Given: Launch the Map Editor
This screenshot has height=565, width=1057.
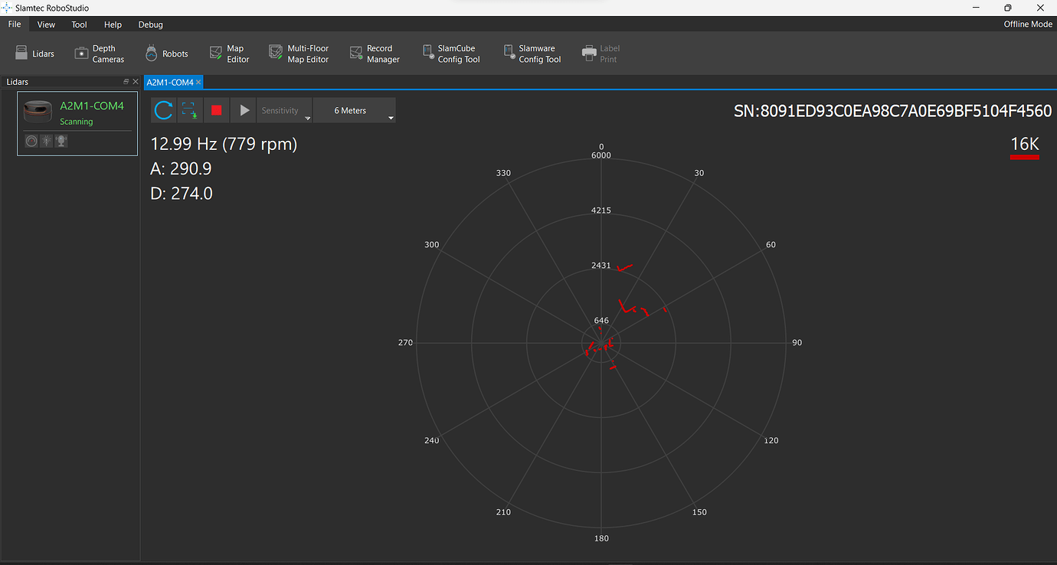Looking at the screenshot, I should tap(230, 53).
